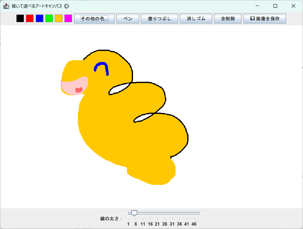This screenshot has width=303, height=229.
Task: Click the slider track near 26
Action: 165,213
